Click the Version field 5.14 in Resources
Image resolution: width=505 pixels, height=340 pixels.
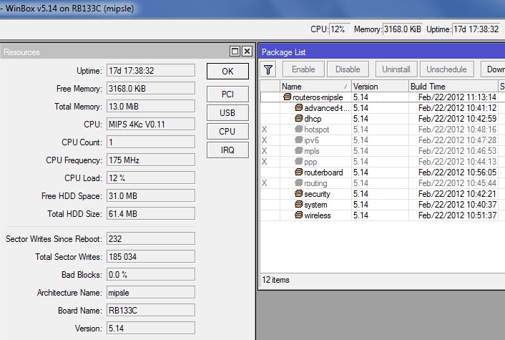click(151, 328)
